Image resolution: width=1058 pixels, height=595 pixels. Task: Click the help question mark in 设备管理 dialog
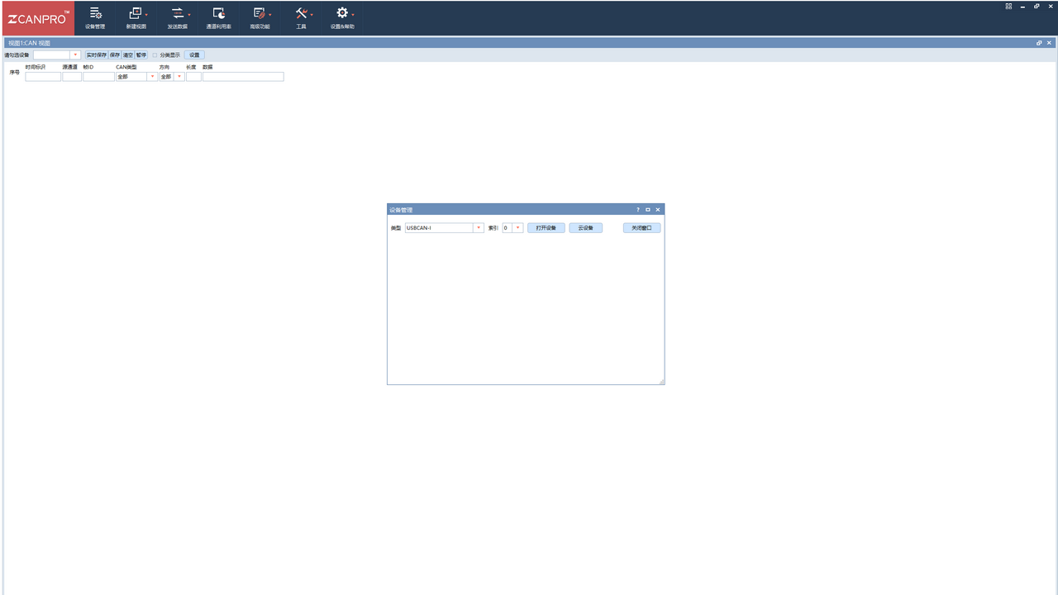click(x=637, y=210)
